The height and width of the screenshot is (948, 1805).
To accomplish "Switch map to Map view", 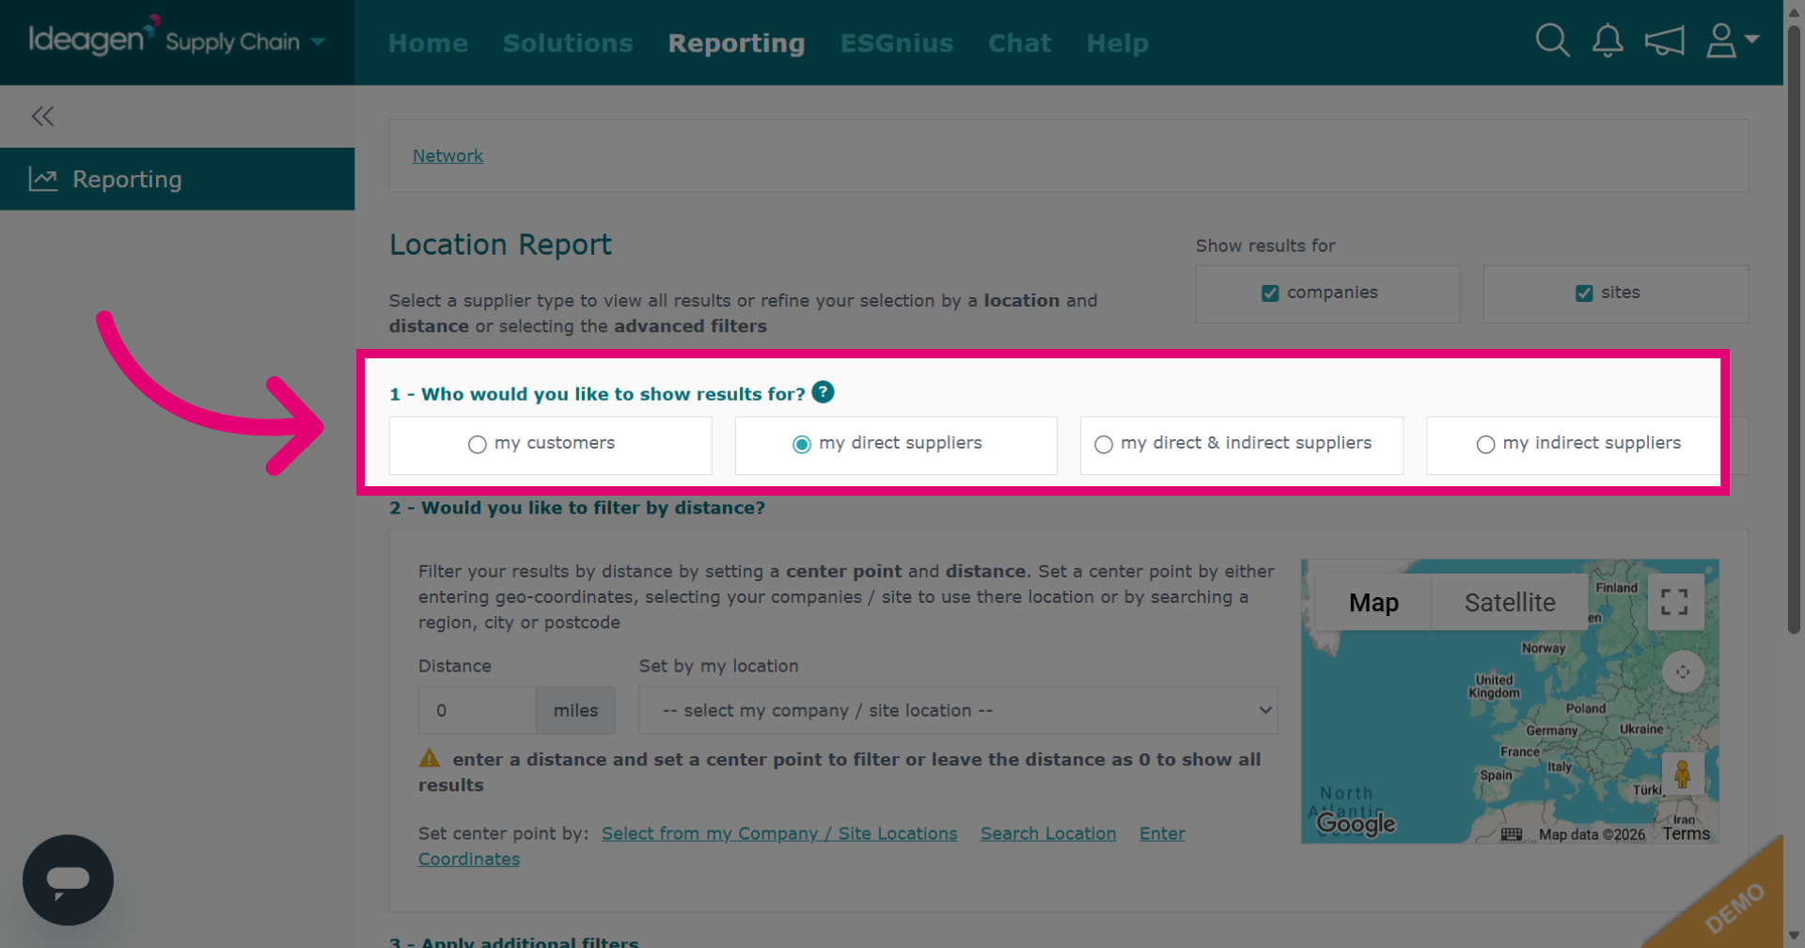I will click(x=1373, y=602).
